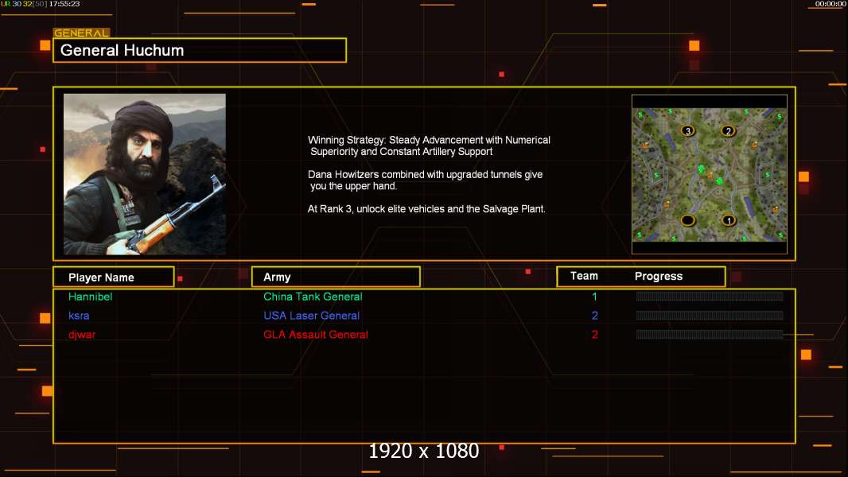Screen dimensions: 848x477
Task: Click the Rank 3 Salvage Plant text
Action: pyautogui.click(x=426, y=209)
